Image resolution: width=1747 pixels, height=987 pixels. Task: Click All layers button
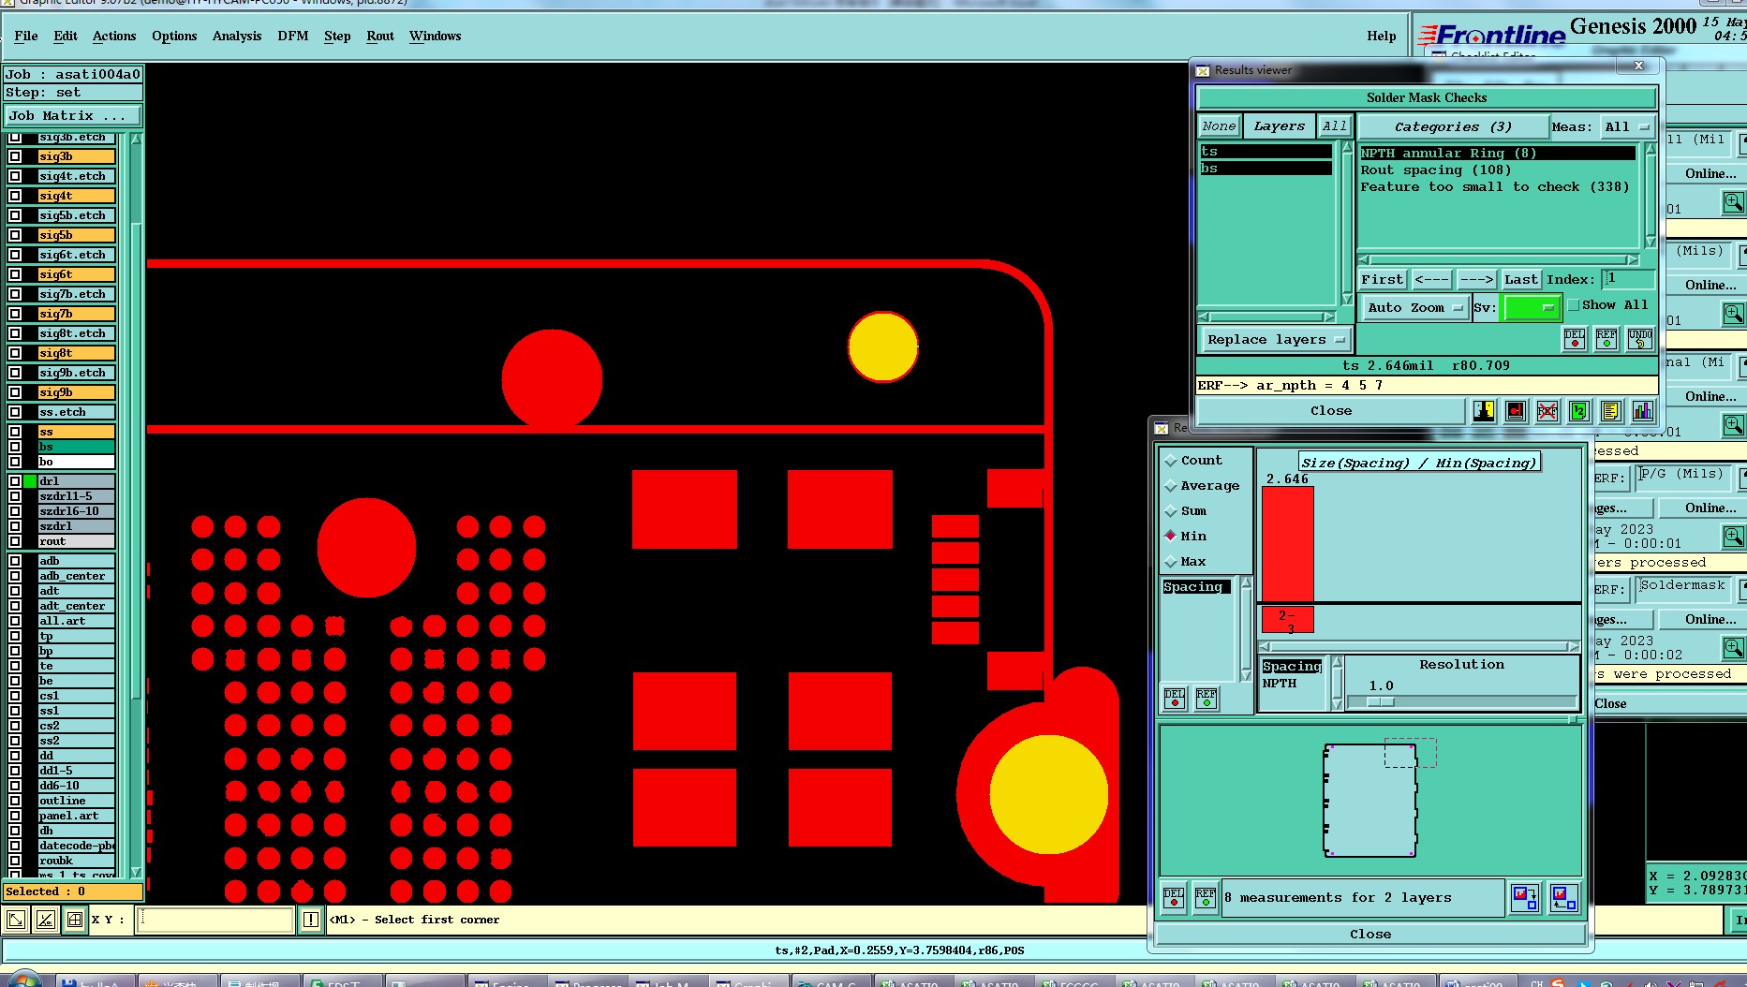tap(1335, 126)
